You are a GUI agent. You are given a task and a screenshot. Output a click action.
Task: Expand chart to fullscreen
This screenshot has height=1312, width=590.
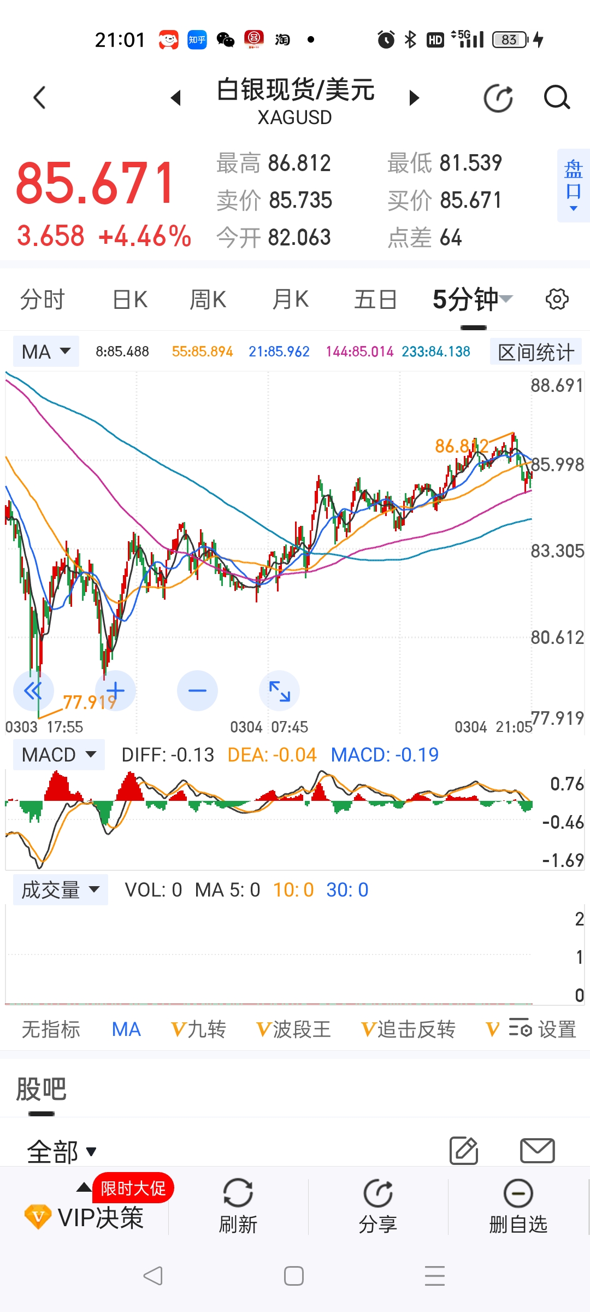click(x=279, y=690)
